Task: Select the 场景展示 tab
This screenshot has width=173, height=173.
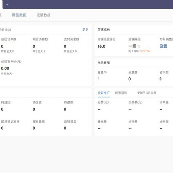Action: [121, 93]
